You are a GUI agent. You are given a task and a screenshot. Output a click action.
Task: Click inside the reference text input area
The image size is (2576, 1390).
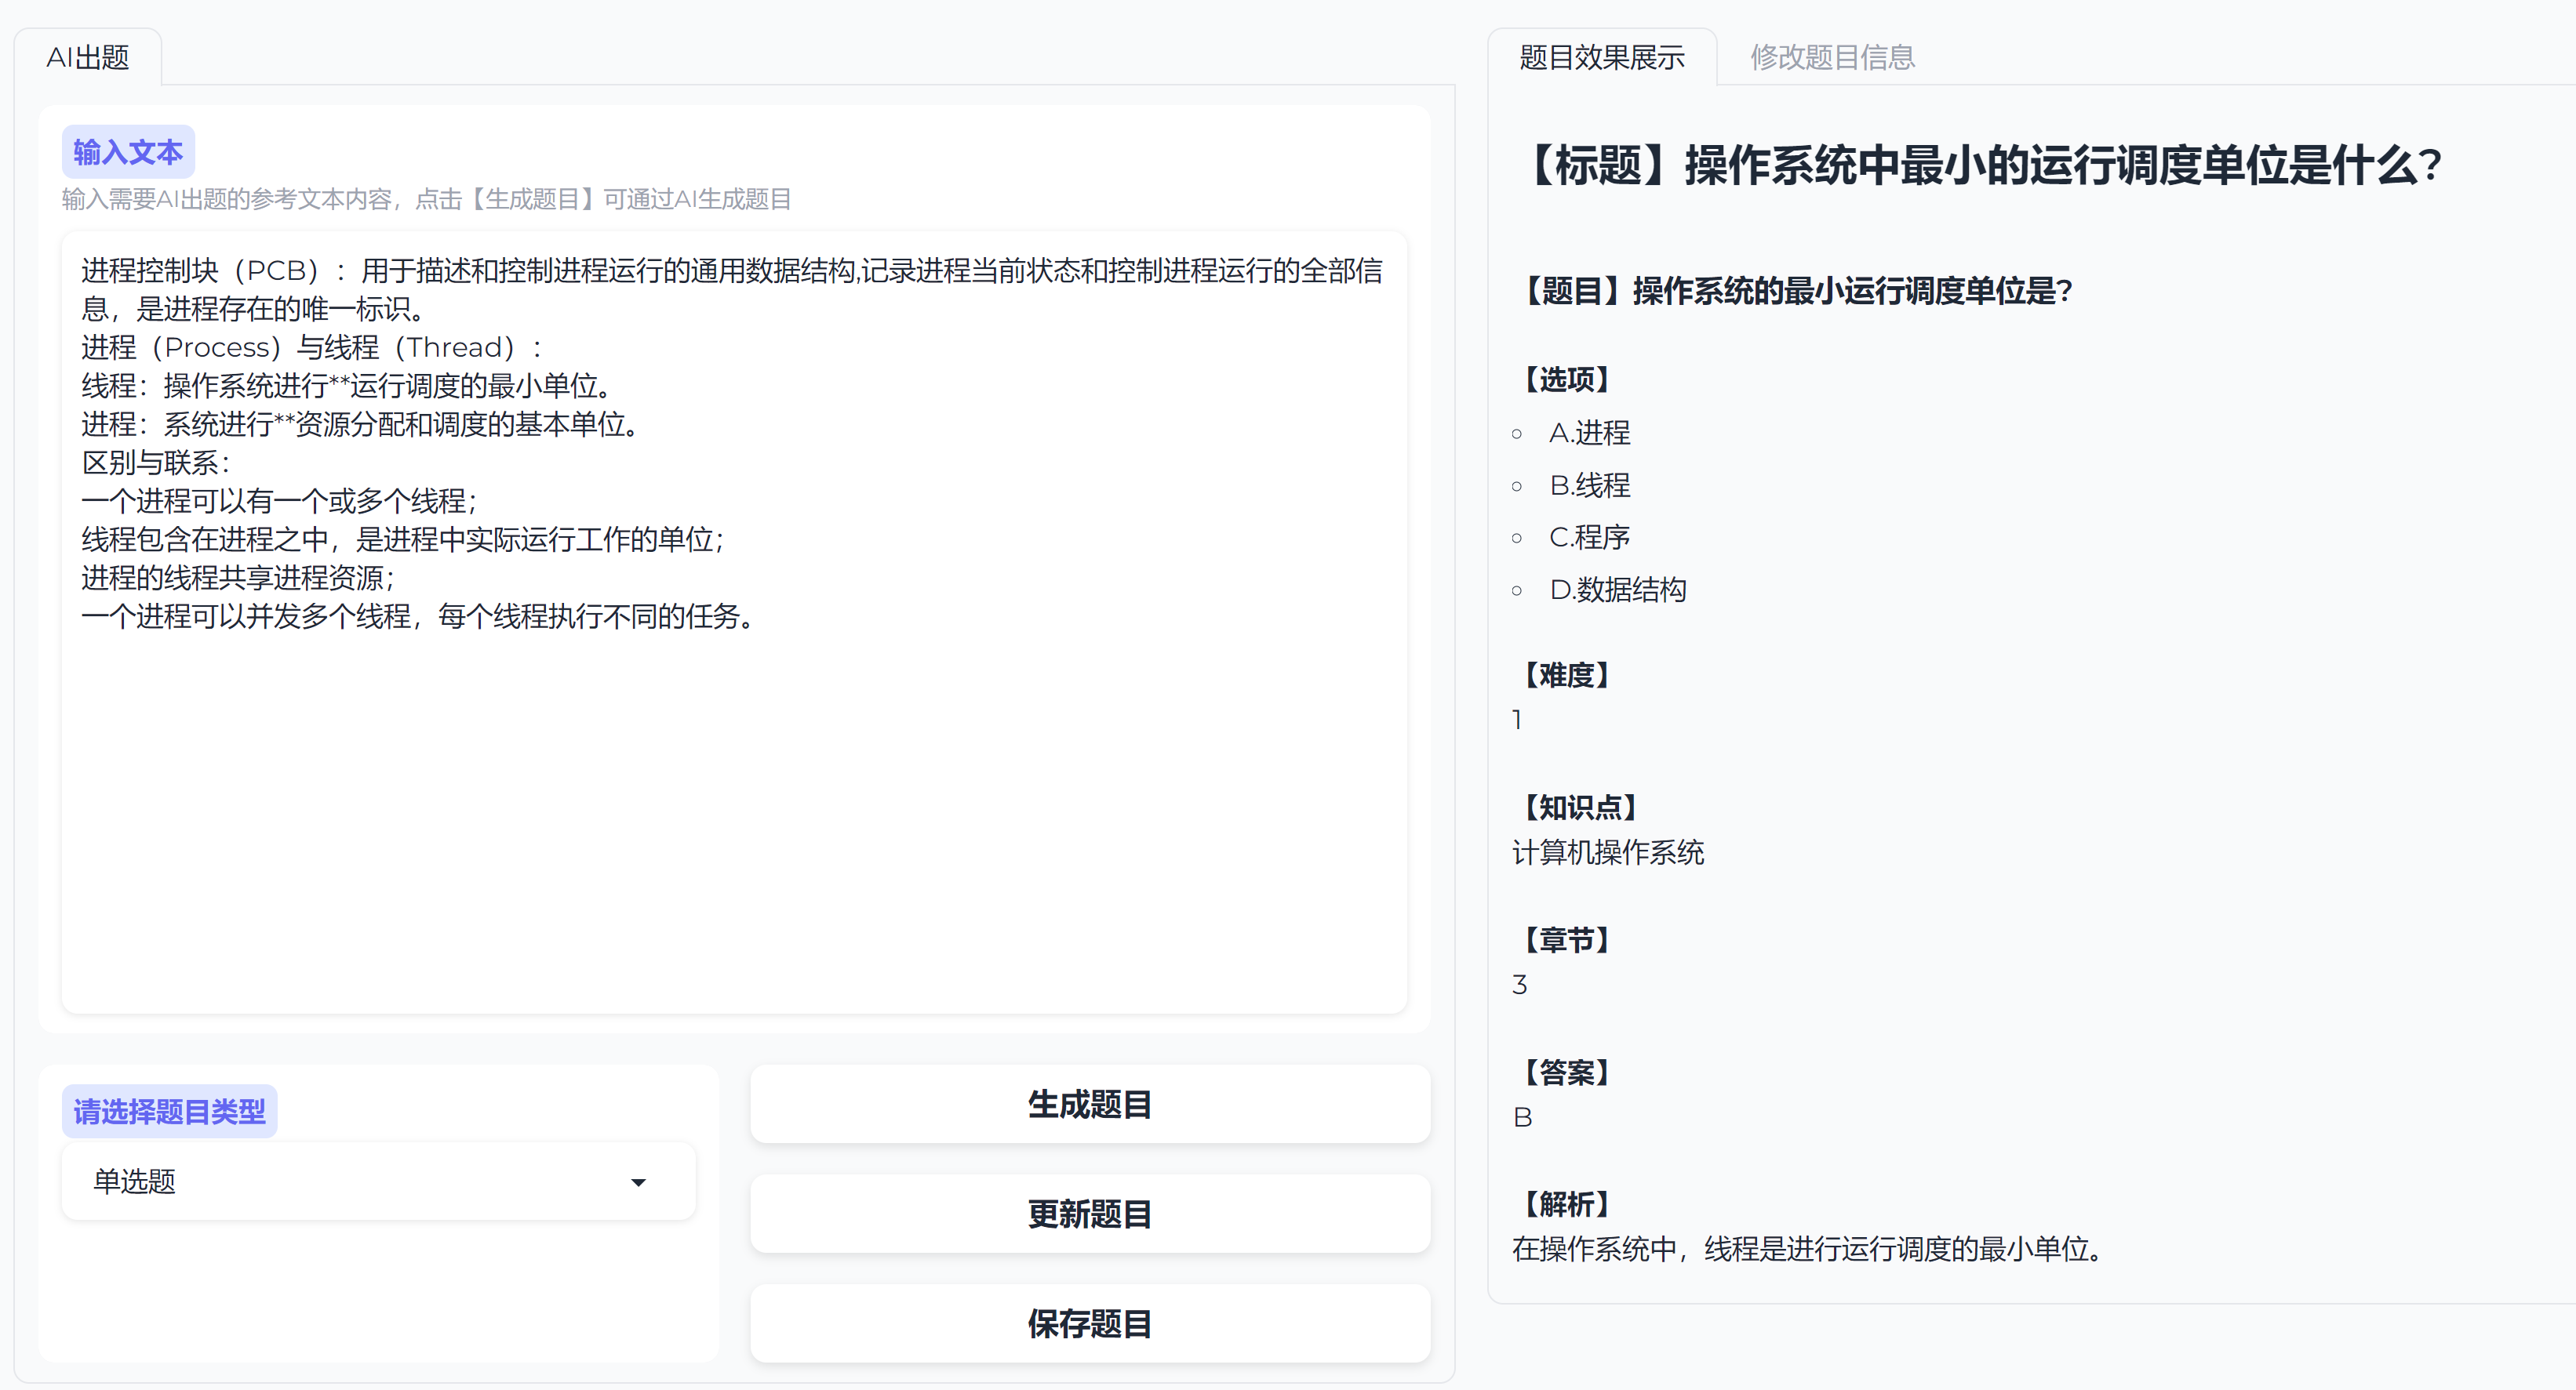tap(734, 622)
